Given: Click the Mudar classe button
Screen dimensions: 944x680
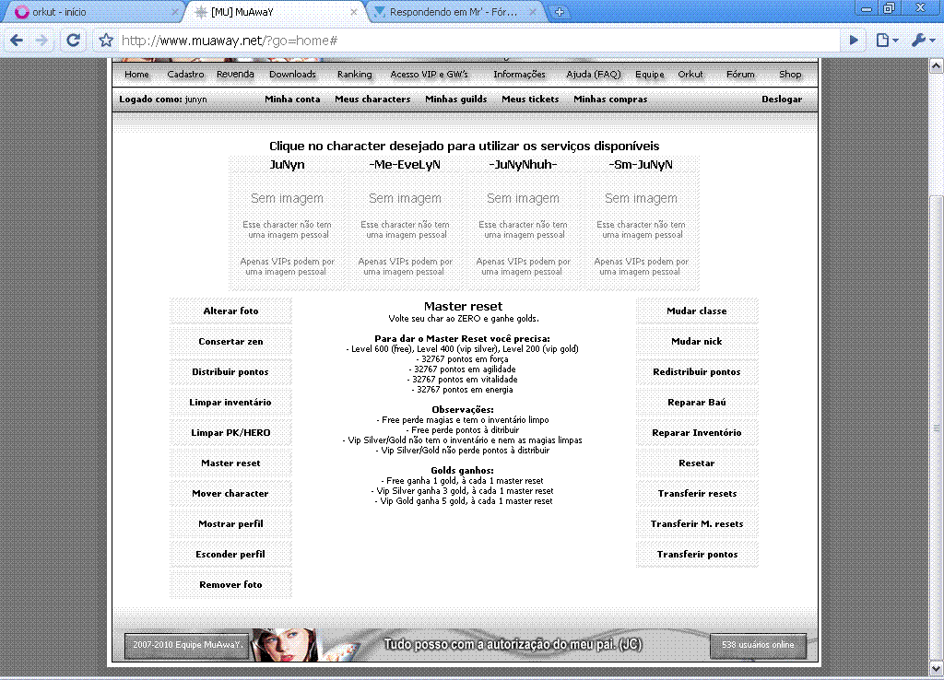Looking at the screenshot, I should point(697,311).
